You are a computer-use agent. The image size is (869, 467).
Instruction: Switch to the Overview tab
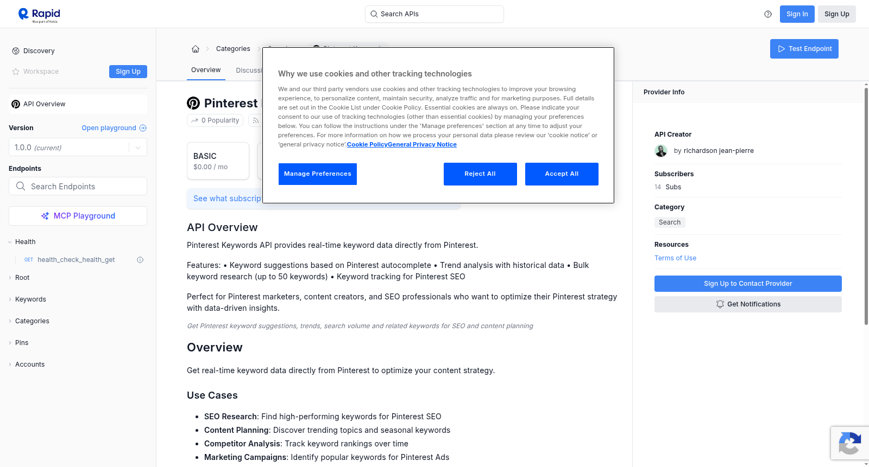(206, 70)
